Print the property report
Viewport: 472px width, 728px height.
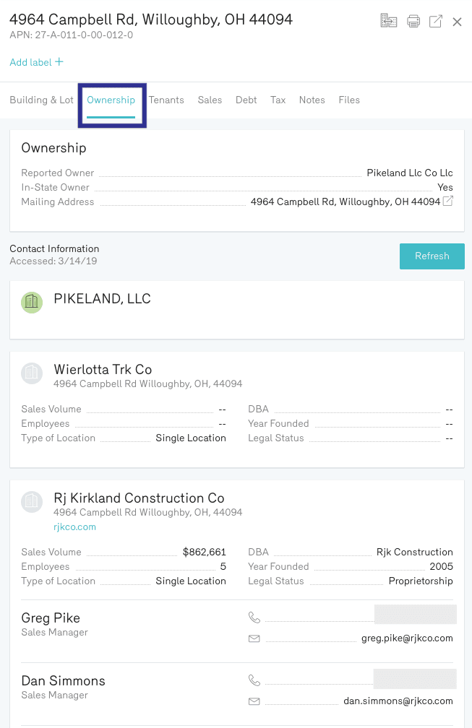pyautogui.click(x=413, y=21)
